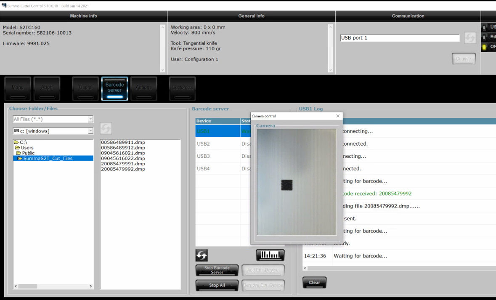Click the USB port 1 input field
This screenshot has width=496, height=300.
pyautogui.click(x=400, y=38)
